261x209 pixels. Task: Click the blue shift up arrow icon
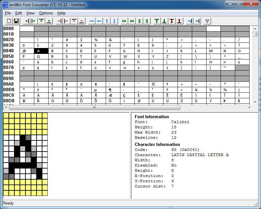[107, 21]
